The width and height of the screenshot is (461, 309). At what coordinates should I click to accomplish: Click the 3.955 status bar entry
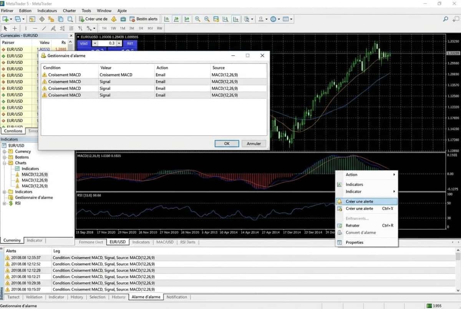click(434, 306)
